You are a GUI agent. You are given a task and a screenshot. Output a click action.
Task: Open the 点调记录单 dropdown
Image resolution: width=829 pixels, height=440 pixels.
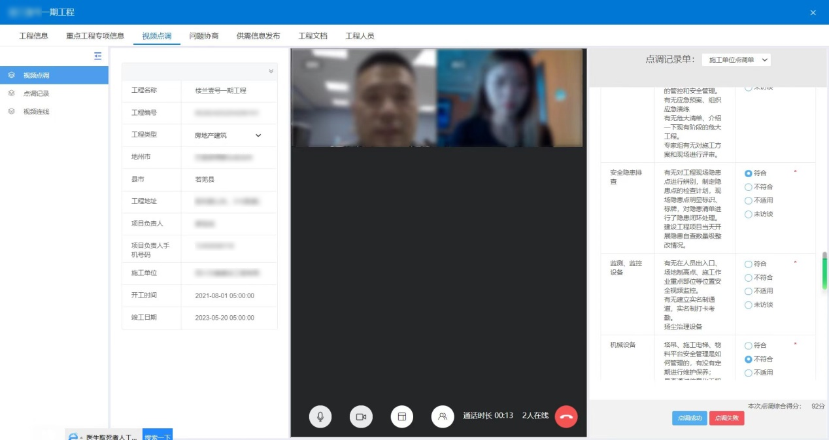(x=736, y=59)
